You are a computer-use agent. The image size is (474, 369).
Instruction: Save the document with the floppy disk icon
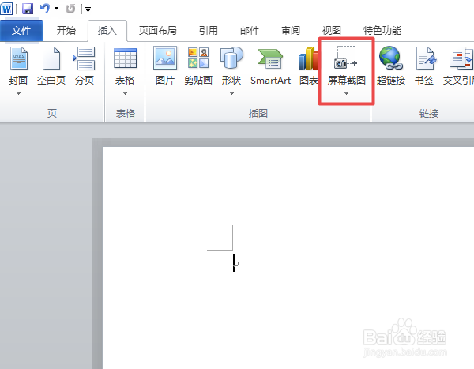point(28,9)
